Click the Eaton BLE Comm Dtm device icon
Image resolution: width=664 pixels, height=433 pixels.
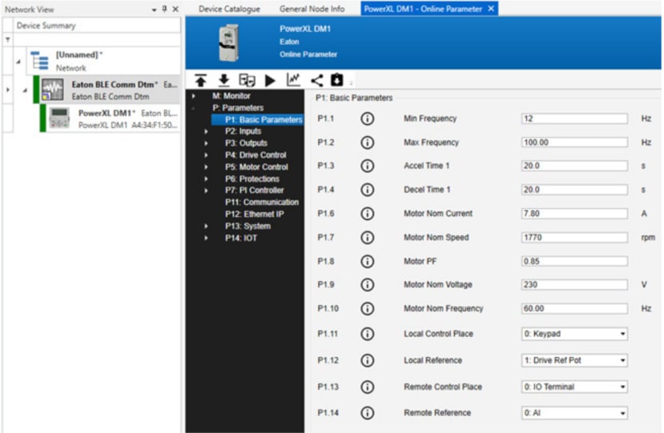[x=53, y=90]
